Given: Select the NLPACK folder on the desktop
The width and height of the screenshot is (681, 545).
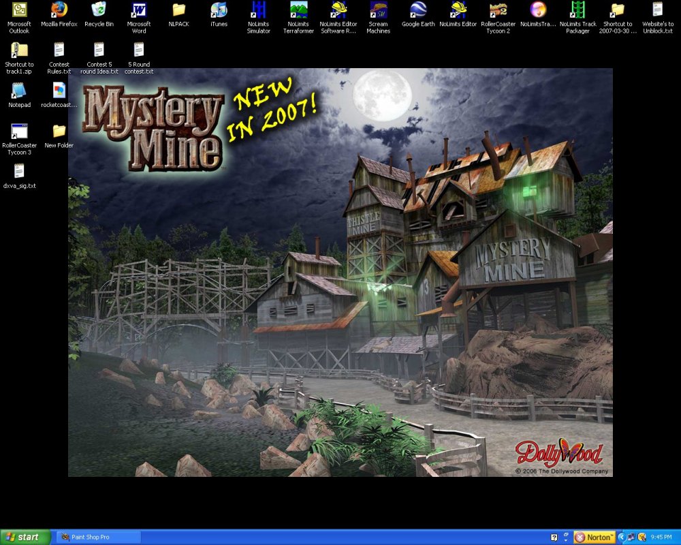Looking at the screenshot, I should pos(178,10).
